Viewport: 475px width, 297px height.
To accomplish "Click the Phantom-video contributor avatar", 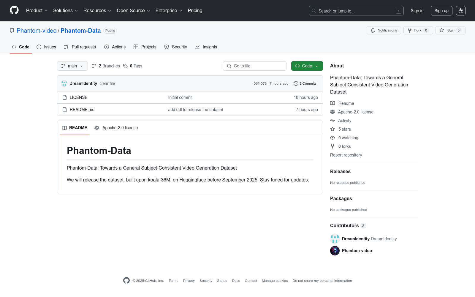I will click(x=335, y=251).
